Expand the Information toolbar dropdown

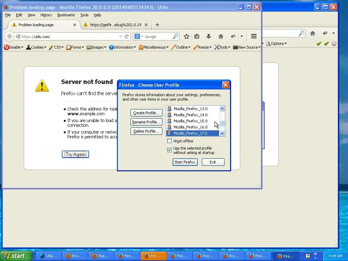click(x=122, y=47)
